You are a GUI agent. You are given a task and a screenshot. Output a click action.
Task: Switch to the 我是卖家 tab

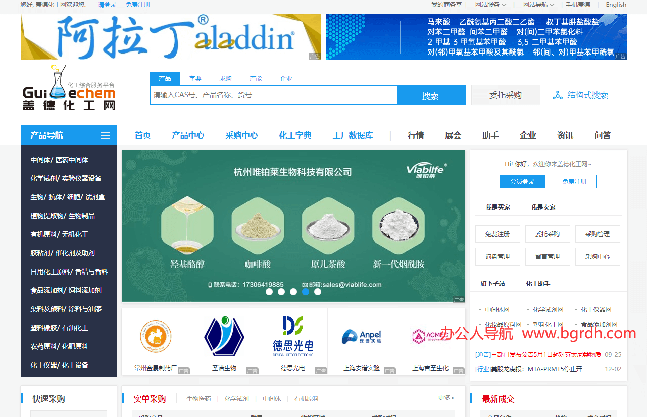(x=543, y=207)
